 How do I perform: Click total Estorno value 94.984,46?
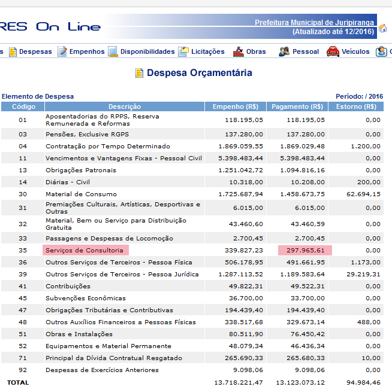(363, 382)
